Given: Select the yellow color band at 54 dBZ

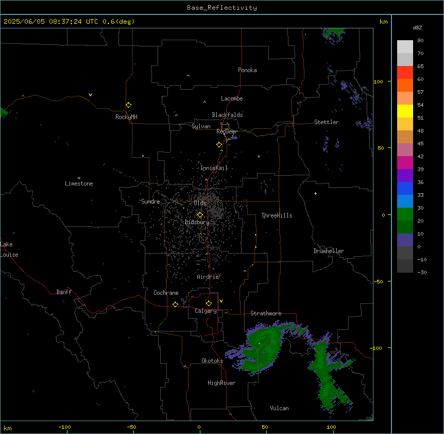Looking at the screenshot, I should tap(405, 111).
